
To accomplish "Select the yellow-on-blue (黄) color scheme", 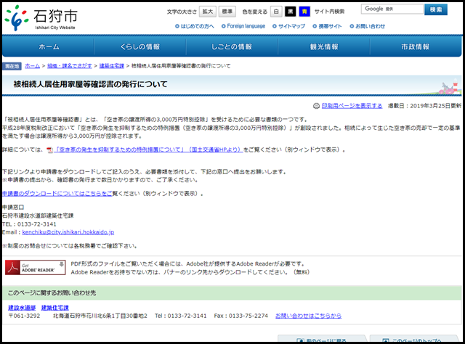I will click(x=304, y=12).
